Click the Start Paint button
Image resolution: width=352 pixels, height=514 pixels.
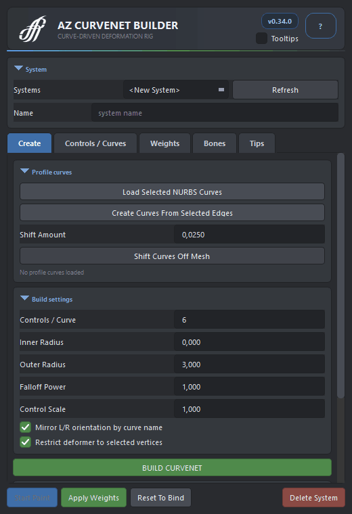point(32,498)
